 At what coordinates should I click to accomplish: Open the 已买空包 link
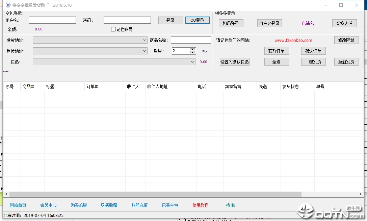(x=170, y=205)
